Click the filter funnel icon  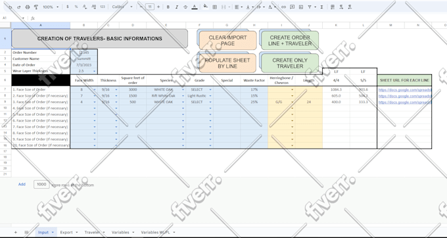click(x=310, y=7)
